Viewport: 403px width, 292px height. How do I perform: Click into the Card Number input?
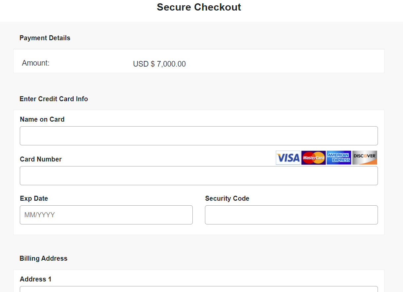click(x=199, y=176)
